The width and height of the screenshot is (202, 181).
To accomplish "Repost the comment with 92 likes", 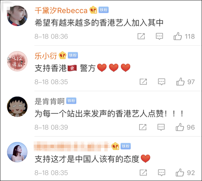I will [143, 173].
